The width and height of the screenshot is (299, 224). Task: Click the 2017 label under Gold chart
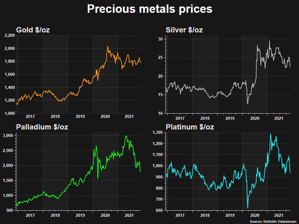coord(30,116)
